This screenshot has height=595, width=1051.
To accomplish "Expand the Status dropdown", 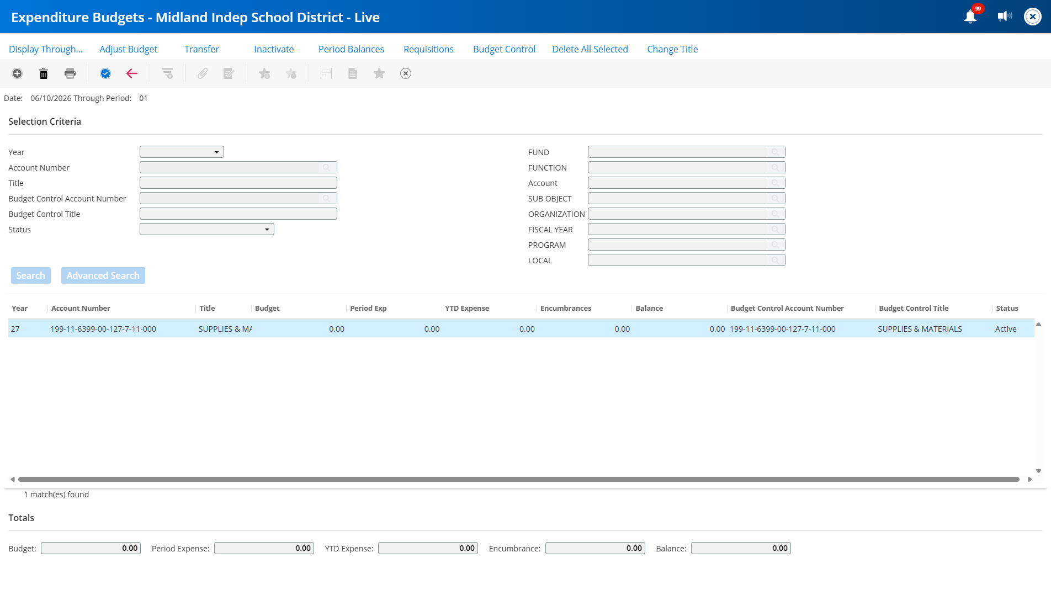I will click(x=207, y=229).
